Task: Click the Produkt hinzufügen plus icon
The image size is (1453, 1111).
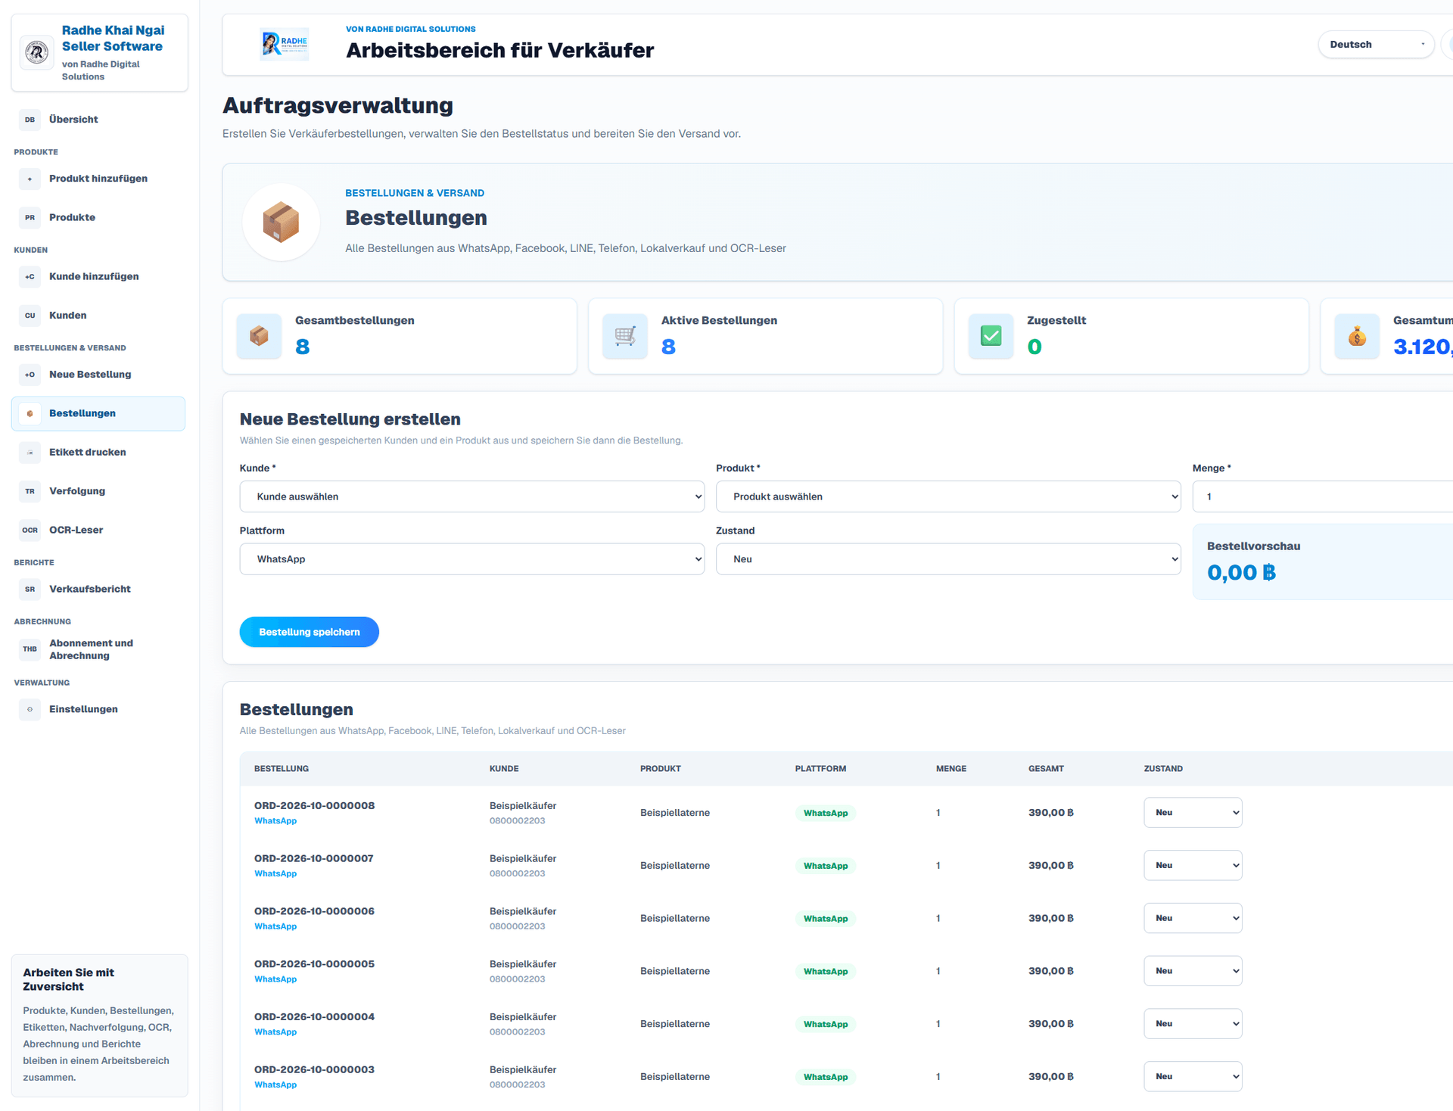Action: click(30, 179)
